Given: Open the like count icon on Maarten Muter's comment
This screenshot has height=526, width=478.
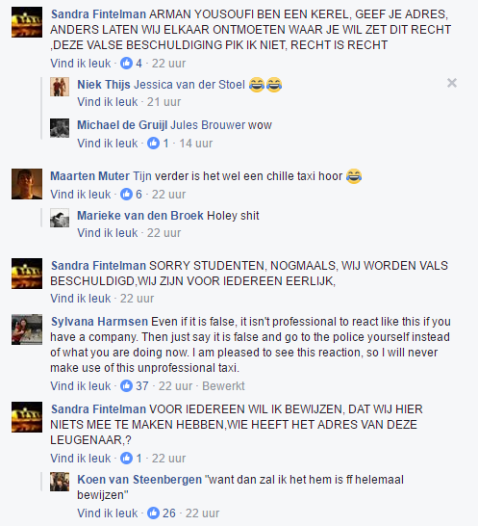Looking at the screenshot, I should point(126,194).
